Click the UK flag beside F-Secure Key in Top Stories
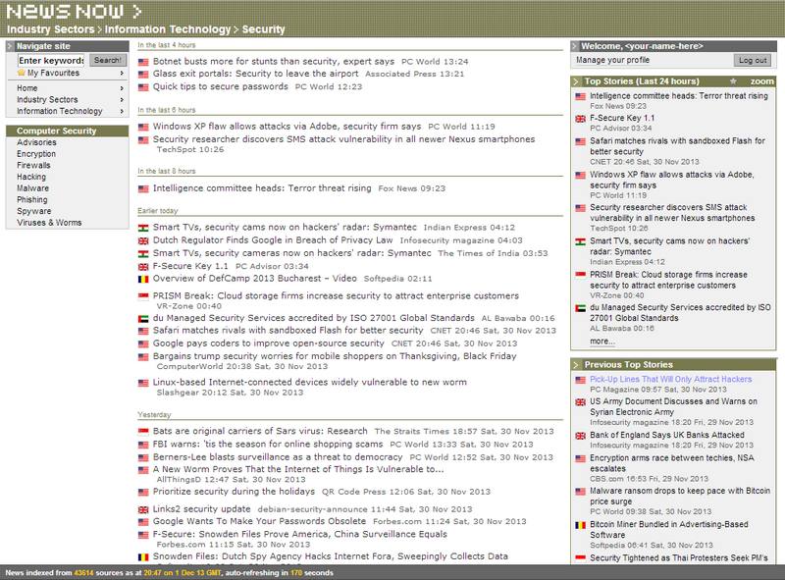This screenshot has height=580, width=785. 581,119
